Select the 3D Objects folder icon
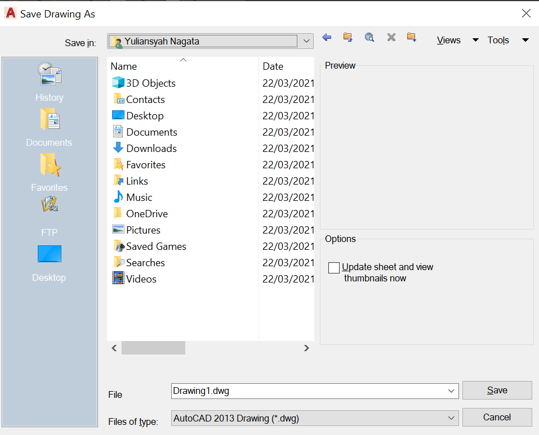The height and width of the screenshot is (435, 539). click(x=118, y=82)
